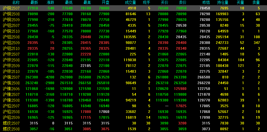Select the 沪锌2508 contract name
Image resolution: width=267 pixels, height=132 pixels.
11,60
